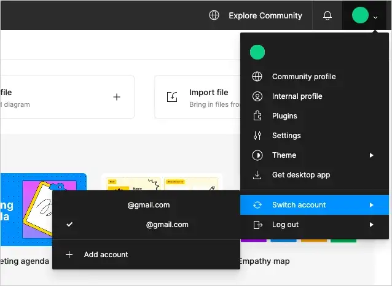The image size is (392, 286).
Task: Click the Import file icon
Action: [x=173, y=97]
